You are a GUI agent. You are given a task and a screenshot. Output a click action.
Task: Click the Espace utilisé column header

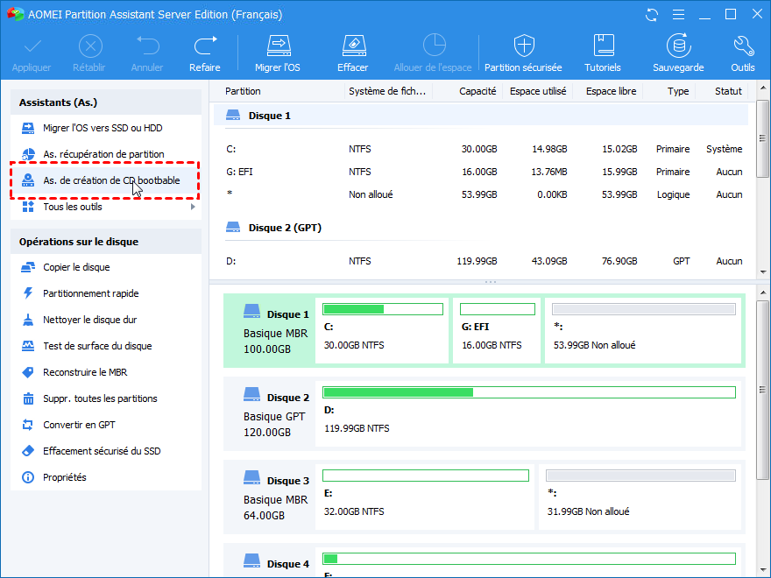tap(537, 91)
